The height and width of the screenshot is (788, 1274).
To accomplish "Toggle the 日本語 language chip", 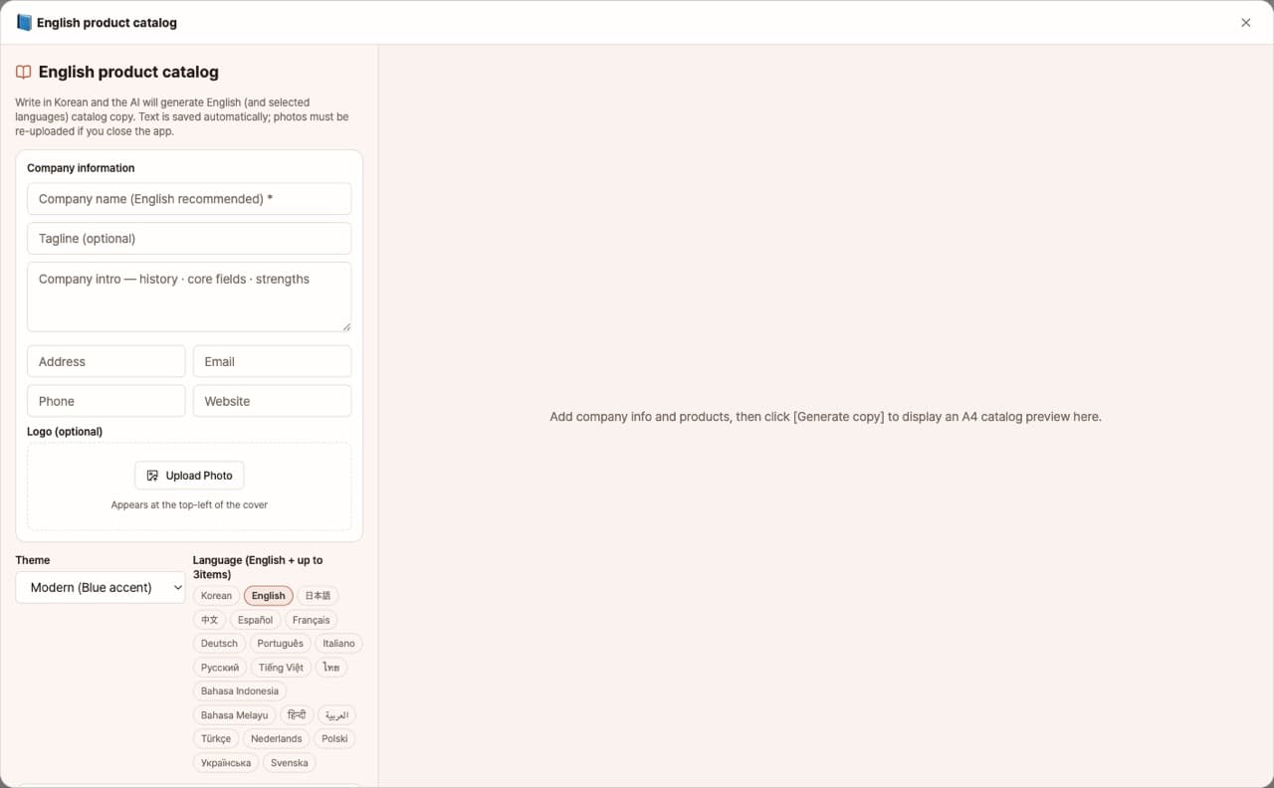I will [318, 596].
